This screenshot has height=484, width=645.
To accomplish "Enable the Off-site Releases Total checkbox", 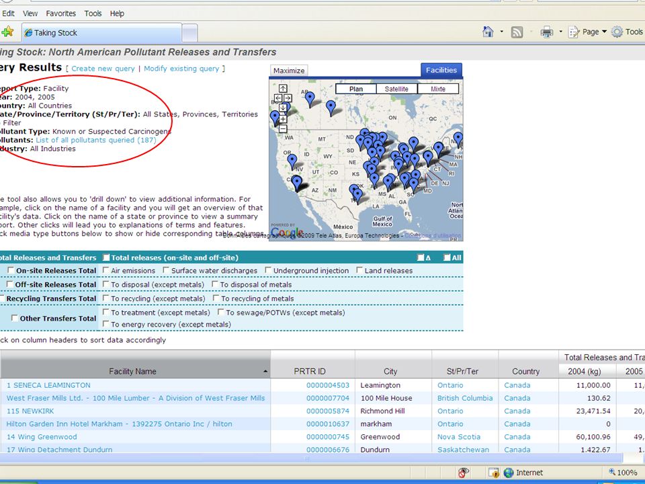I will coord(10,284).
